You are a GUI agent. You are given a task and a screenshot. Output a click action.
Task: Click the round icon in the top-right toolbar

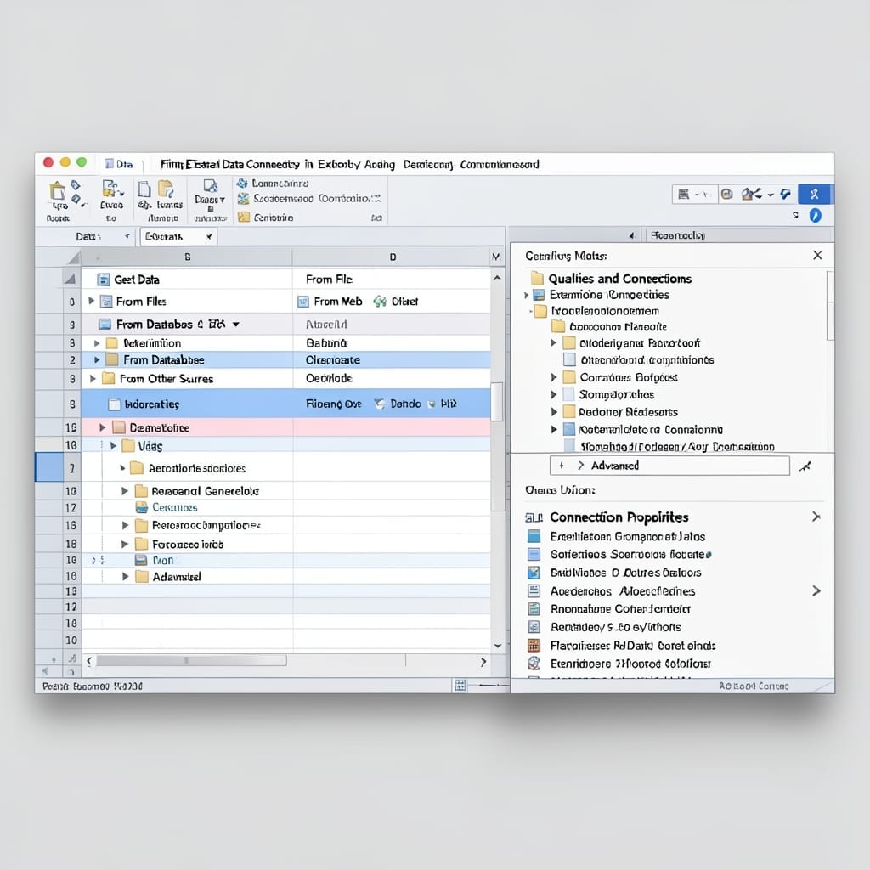tap(727, 195)
